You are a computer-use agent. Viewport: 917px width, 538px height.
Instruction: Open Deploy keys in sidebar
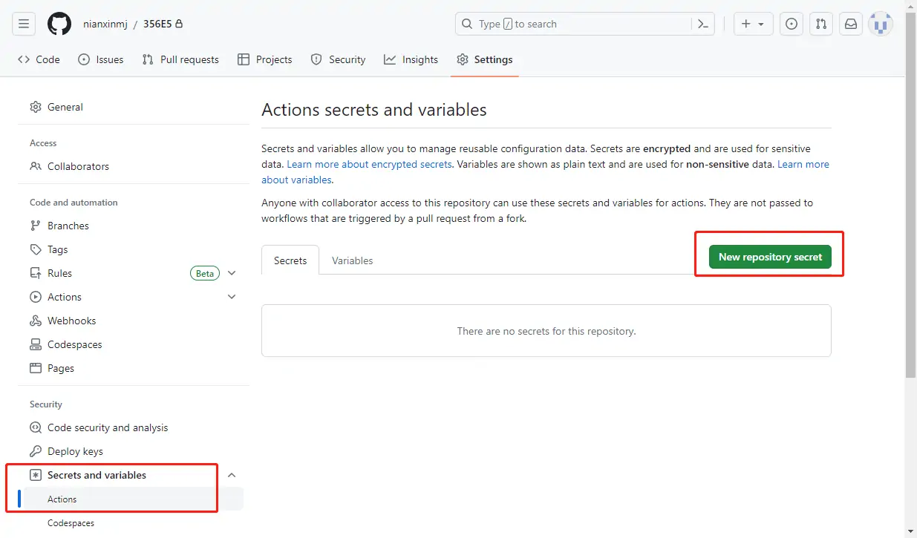pyautogui.click(x=75, y=451)
